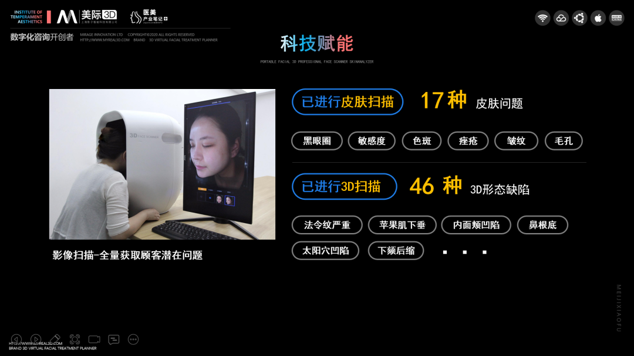
Task: Click the WiFi status icon top right
Action: tap(542, 18)
